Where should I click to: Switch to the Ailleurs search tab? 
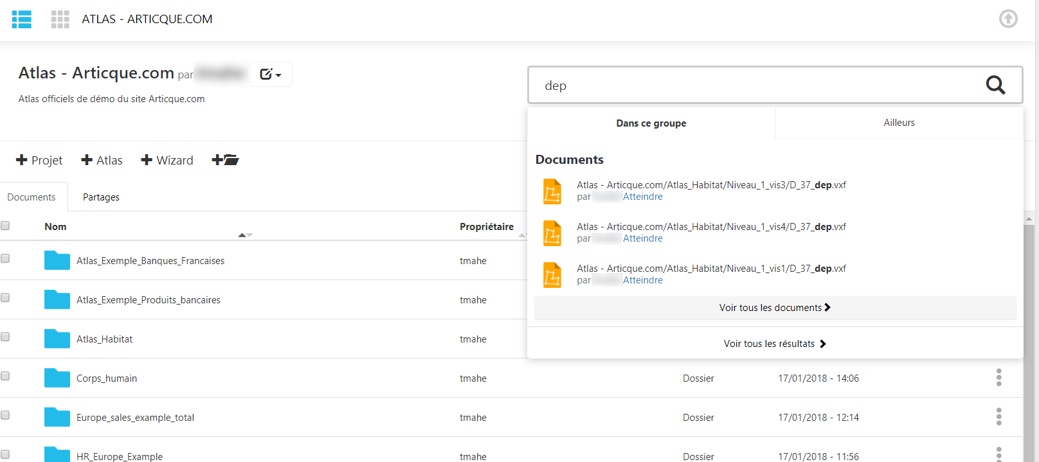click(899, 123)
